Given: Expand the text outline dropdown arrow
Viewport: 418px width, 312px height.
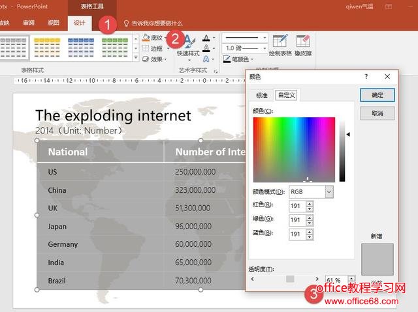Looking at the screenshot, I should tap(214, 48).
